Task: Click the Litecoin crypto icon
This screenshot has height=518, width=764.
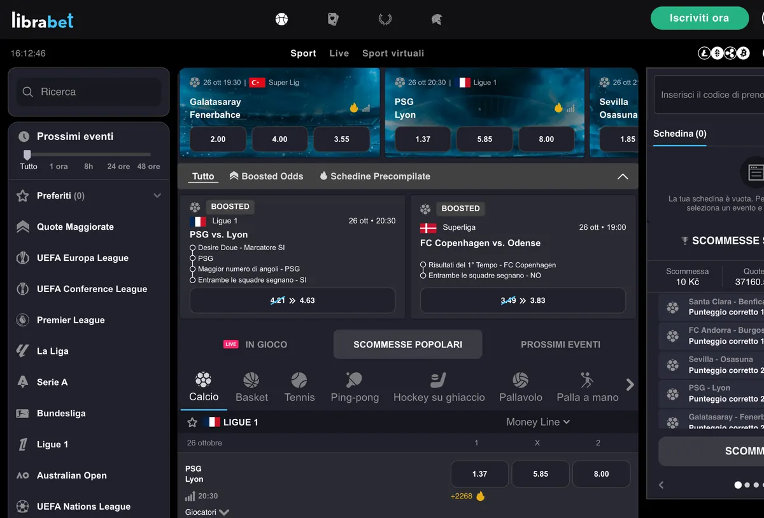Action: point(704,53)
